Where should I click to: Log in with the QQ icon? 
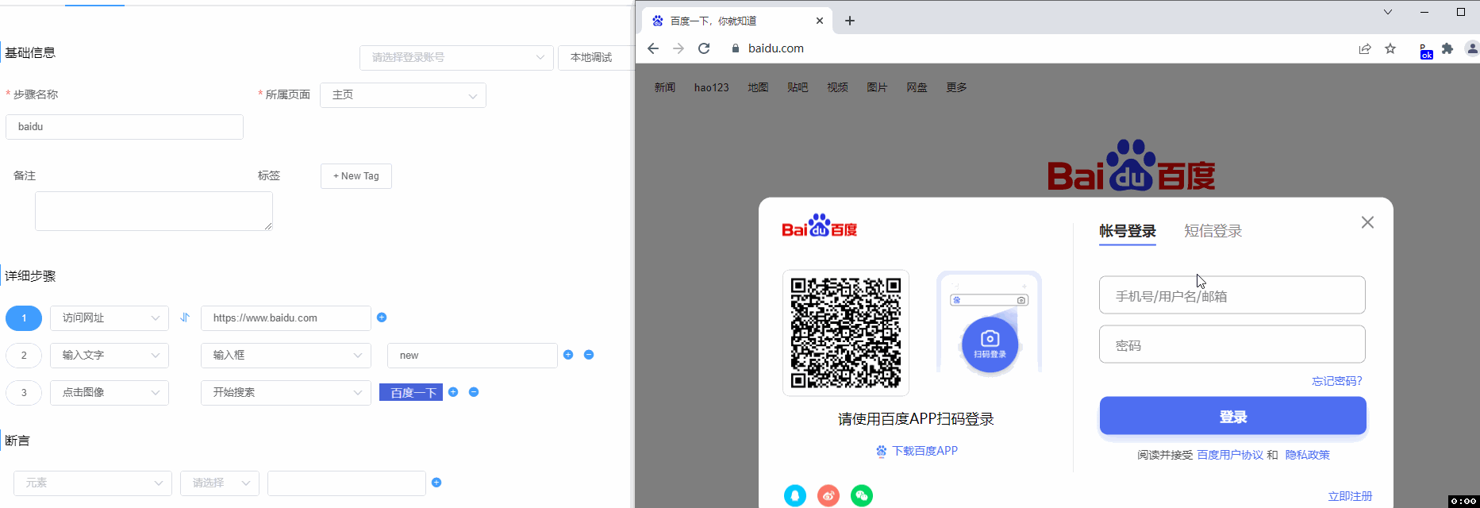795,496
